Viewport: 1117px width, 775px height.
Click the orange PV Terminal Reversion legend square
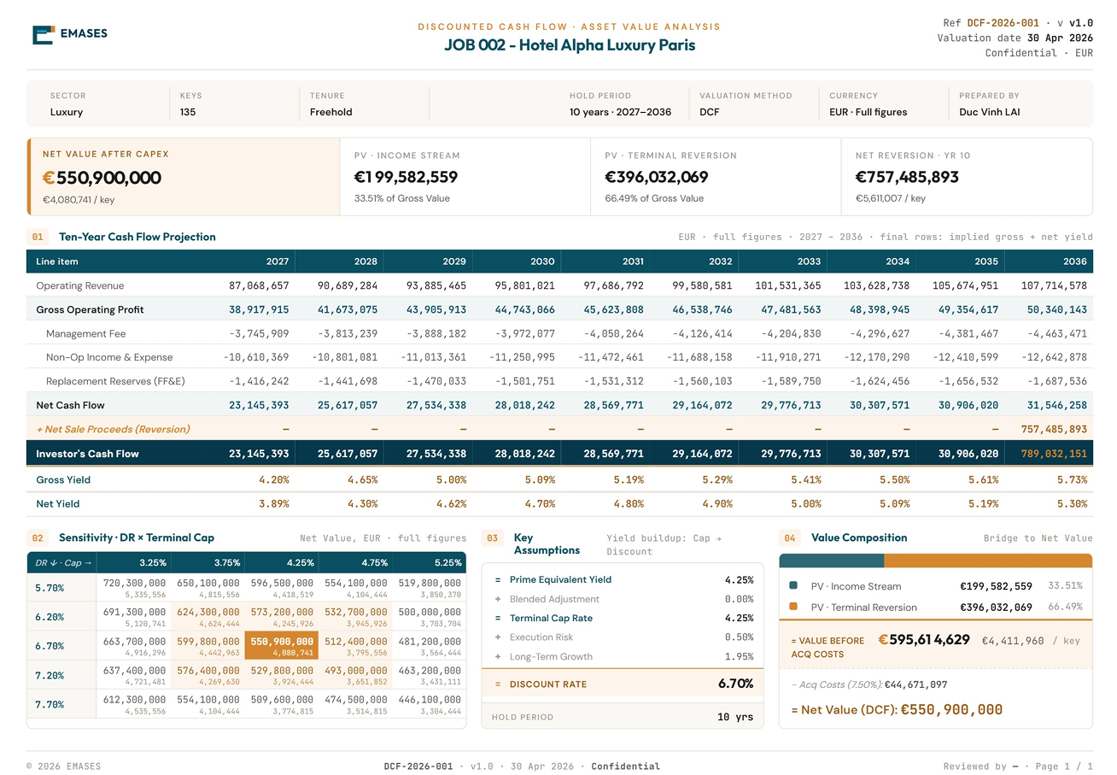tap(793, 607)
